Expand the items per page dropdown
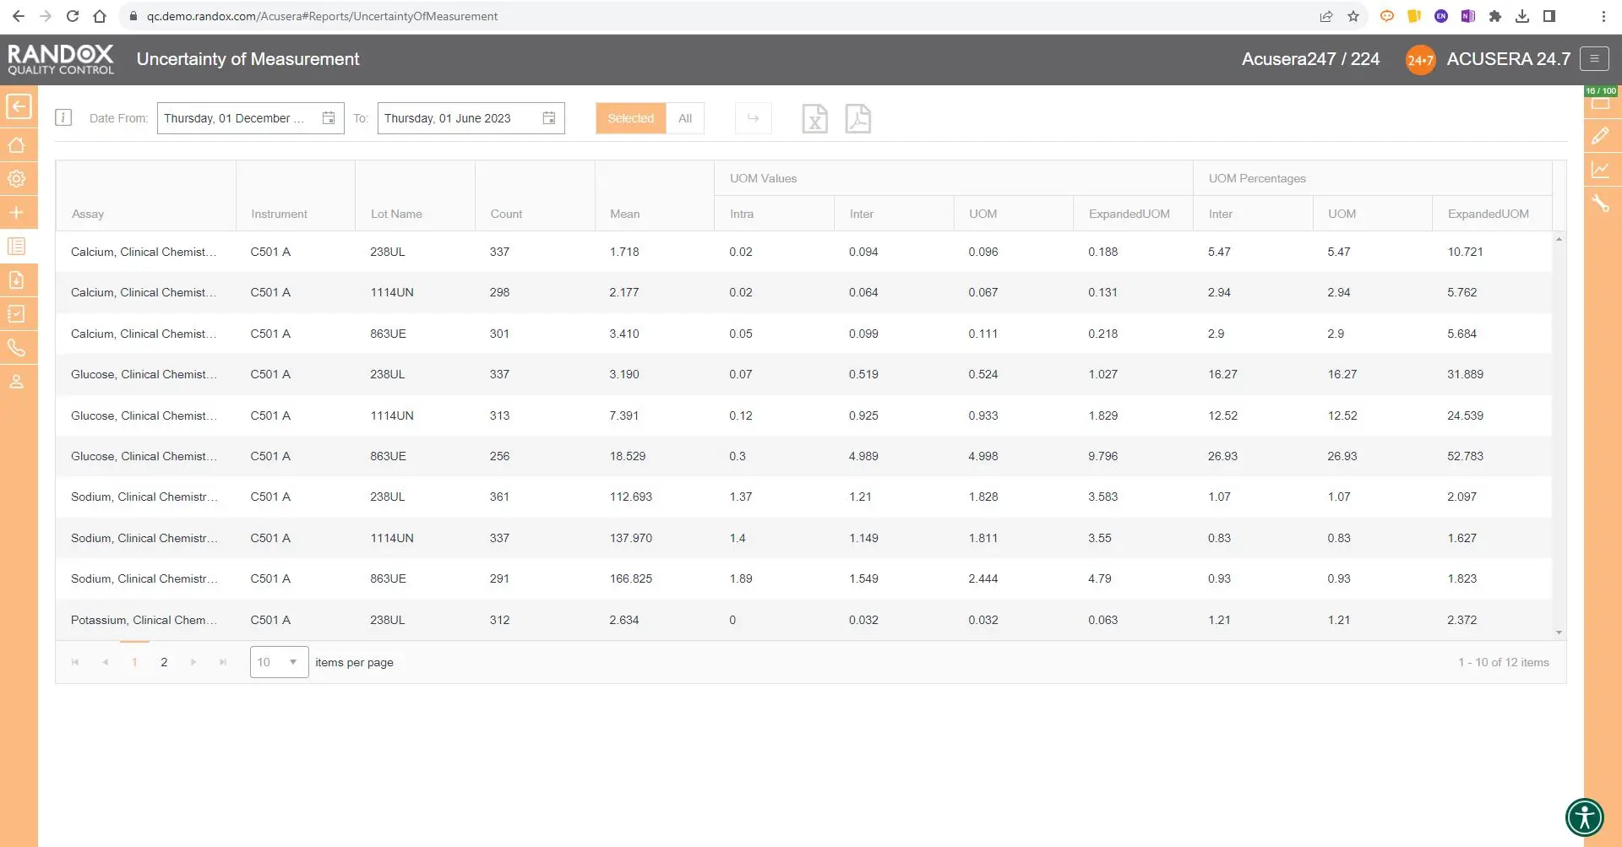This screenshot has height=847, width=1622. coord(292,662)
